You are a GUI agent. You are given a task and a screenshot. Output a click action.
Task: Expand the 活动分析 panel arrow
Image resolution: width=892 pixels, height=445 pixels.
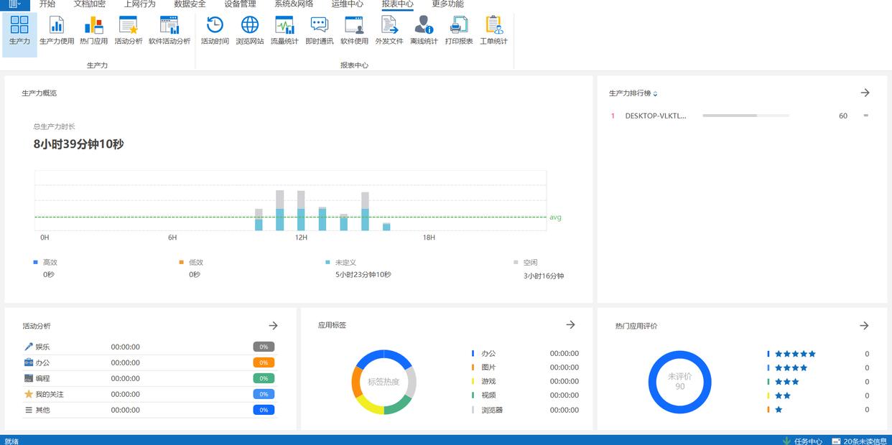(x=273, y=326)
